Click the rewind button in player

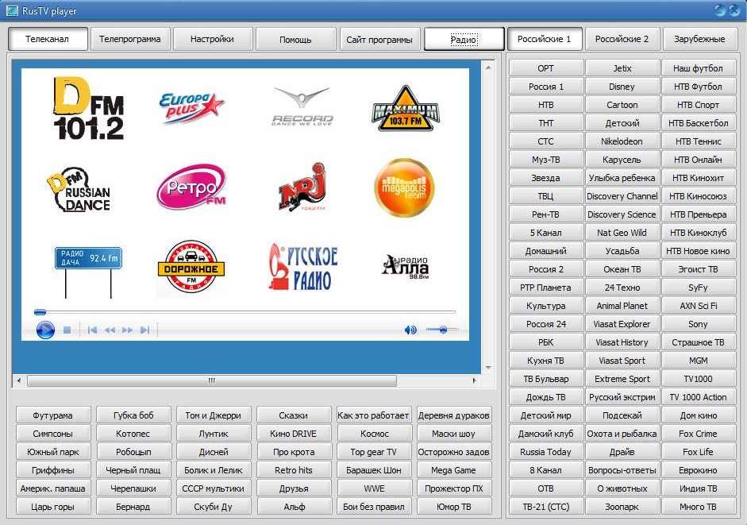[x=110, y=330]
